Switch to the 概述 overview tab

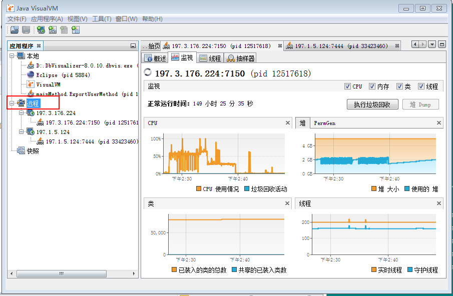[155, 58]
